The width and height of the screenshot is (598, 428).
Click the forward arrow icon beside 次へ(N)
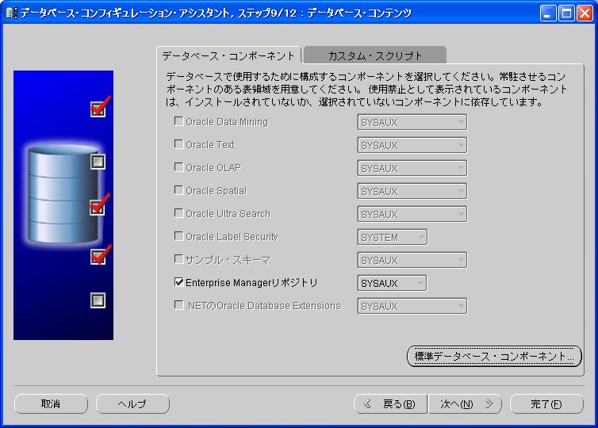pyautogui.click(x=489, y=403)
